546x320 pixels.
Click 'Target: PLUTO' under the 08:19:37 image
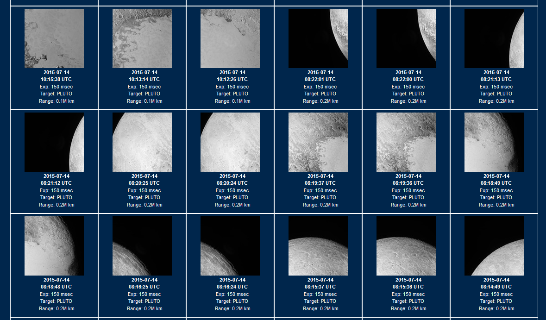pos(320,197)
